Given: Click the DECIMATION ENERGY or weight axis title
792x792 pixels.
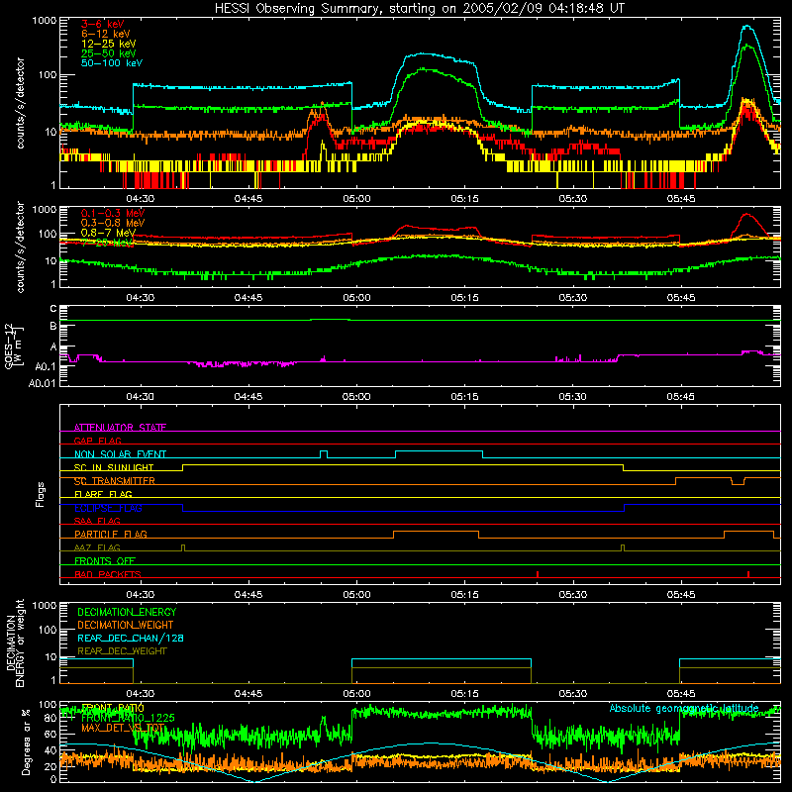Looking at the screenshot, I should (x=15, y=643).
